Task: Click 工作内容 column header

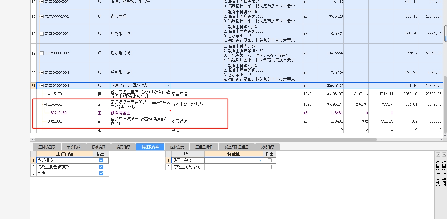Action: 65,154
